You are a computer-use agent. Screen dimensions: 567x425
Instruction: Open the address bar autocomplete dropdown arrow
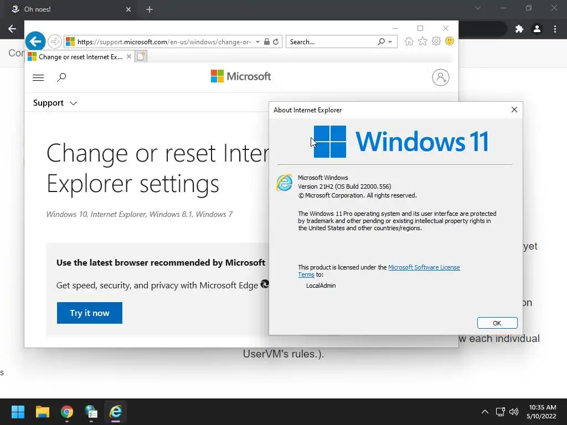point(257,42)
